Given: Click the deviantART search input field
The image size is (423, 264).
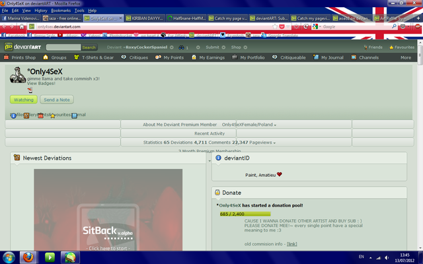Looking at the screenshot, I should point(63,48).
